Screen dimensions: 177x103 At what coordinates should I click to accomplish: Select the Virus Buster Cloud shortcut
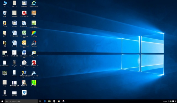point(34,64)
